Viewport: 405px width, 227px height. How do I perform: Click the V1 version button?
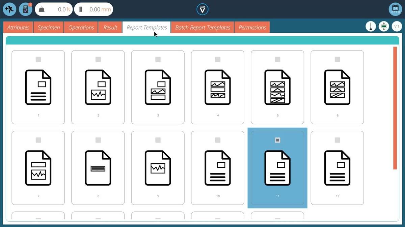pos(397,27)
